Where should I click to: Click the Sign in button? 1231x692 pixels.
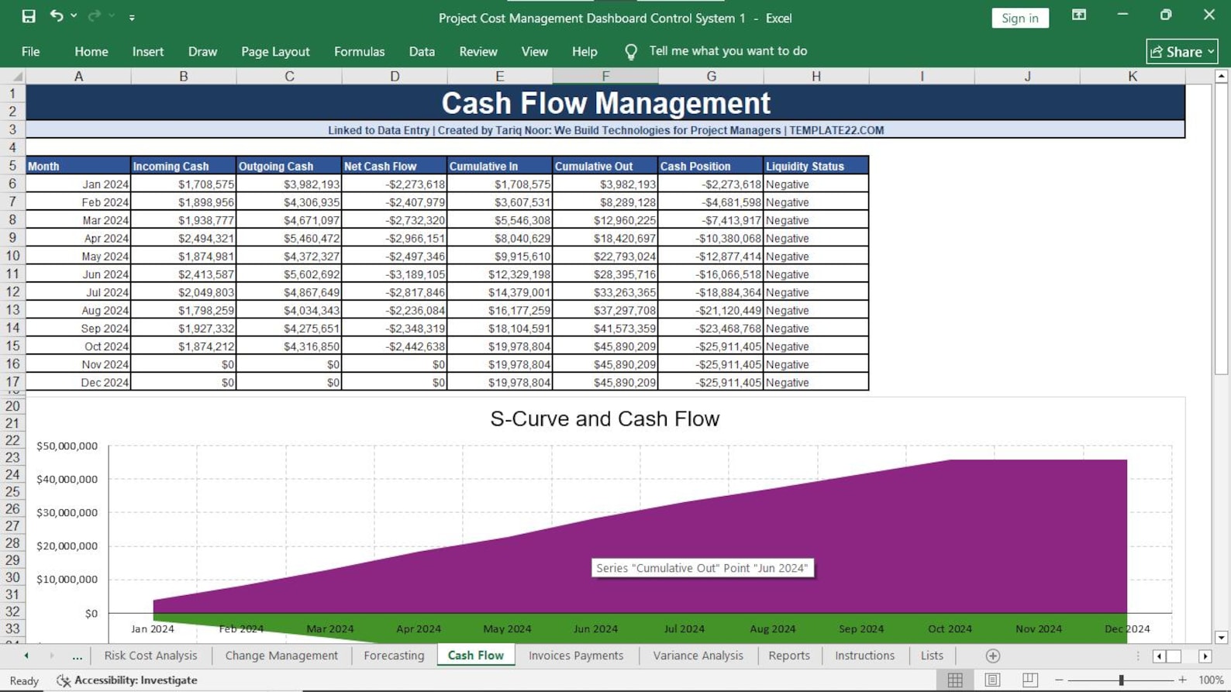click(x=1019, y=18)
